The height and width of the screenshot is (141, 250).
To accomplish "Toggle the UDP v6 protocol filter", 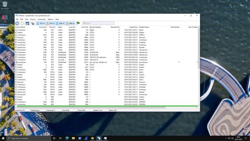I will [x=70, y=23].
